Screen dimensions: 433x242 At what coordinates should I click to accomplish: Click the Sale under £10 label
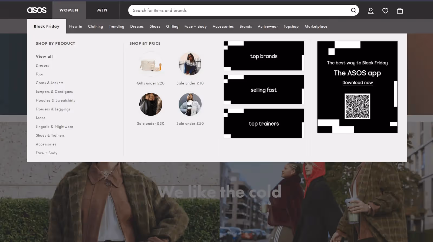tap(190, 83)
